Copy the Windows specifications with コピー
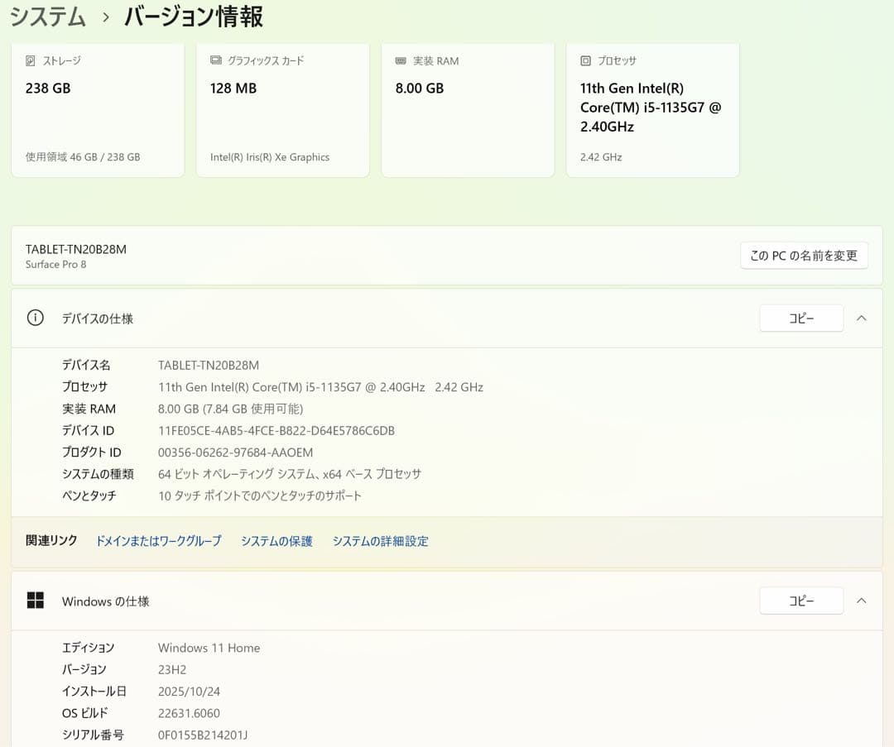Screen dimensions: 894x747 [800, 601]
